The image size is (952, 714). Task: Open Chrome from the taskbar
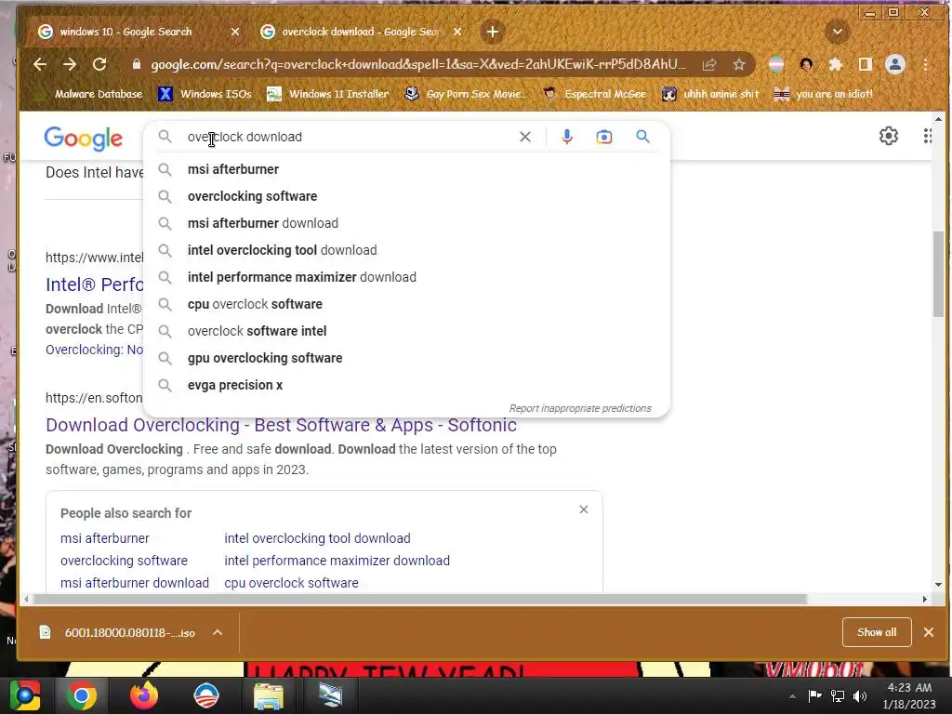tap(82, 695)
